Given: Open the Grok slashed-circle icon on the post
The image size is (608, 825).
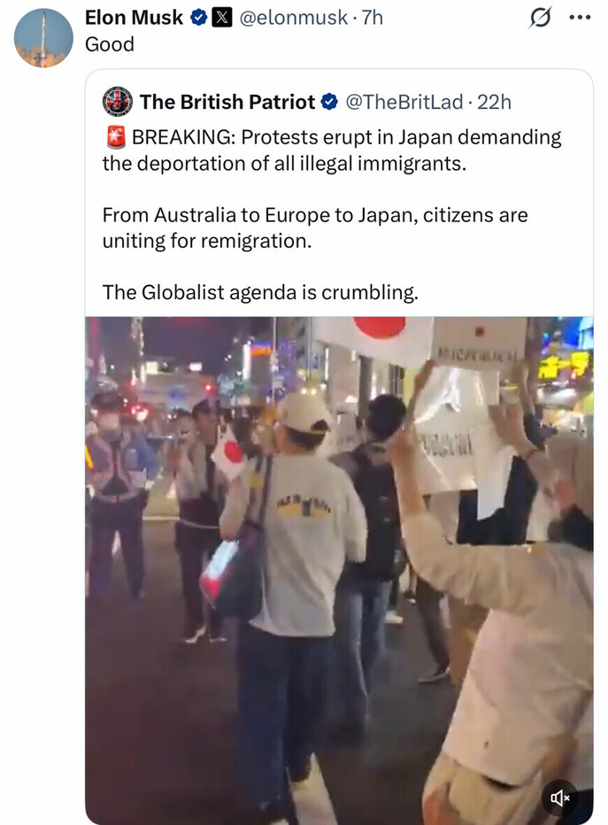Looking at the screenshot, I should click(540, 18).
